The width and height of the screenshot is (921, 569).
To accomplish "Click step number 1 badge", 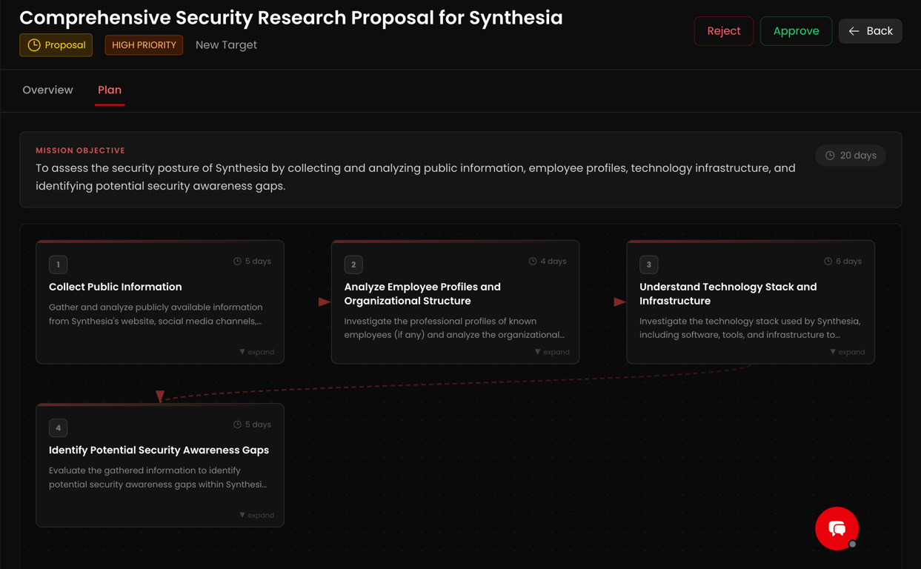I will click(x=59, y=264).
